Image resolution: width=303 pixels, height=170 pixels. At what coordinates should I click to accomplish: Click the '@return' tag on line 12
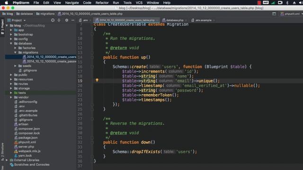[x=118, y=48]
